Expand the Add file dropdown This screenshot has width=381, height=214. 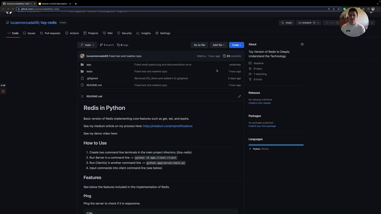pos(218,45)
